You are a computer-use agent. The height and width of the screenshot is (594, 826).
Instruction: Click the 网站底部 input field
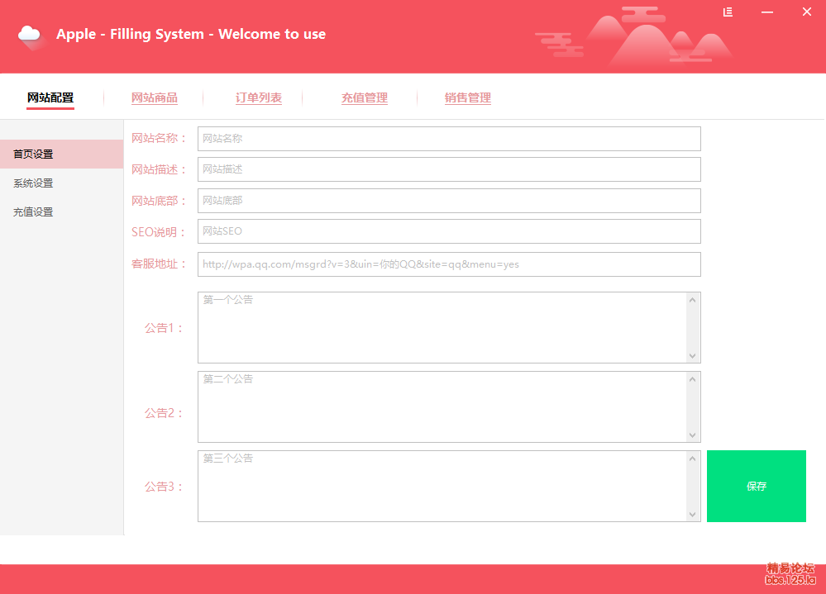[x=449, y=201]
